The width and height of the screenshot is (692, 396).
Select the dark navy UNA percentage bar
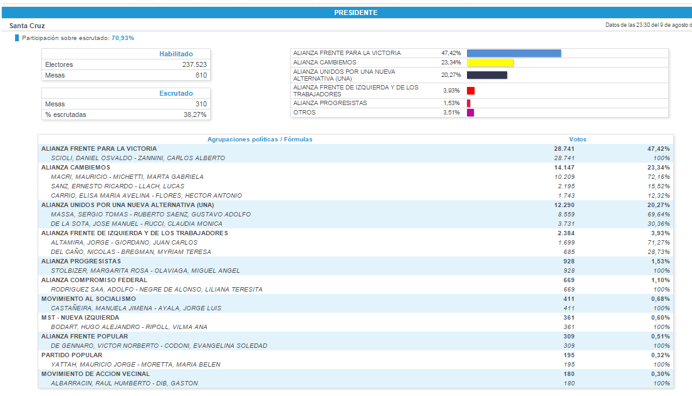(487, 75)
